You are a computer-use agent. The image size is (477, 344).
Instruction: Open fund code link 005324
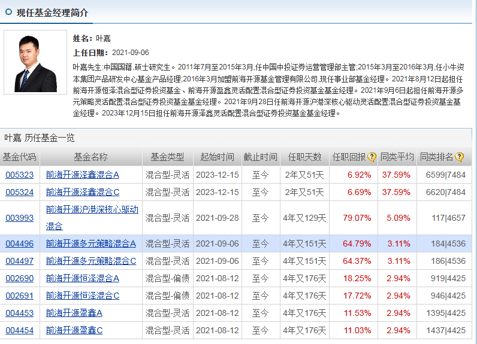19,192
